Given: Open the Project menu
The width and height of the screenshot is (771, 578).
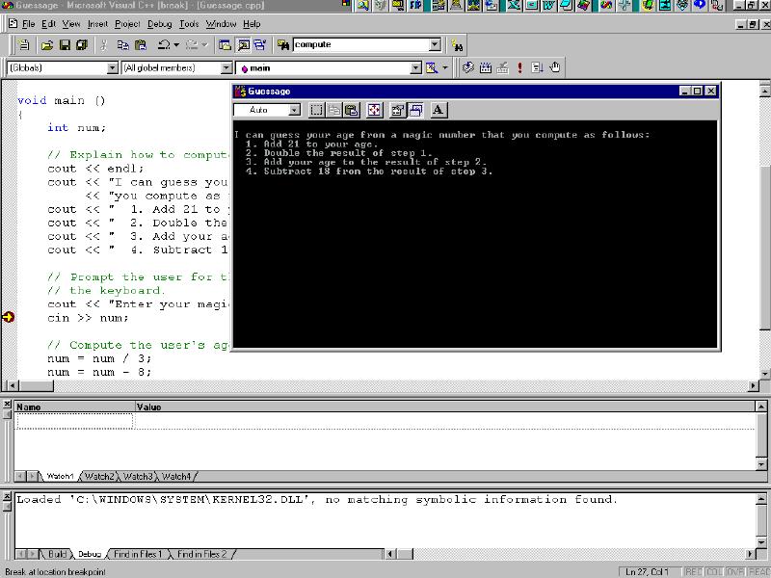Looking at the screenshot, I should tap(127, 24).
